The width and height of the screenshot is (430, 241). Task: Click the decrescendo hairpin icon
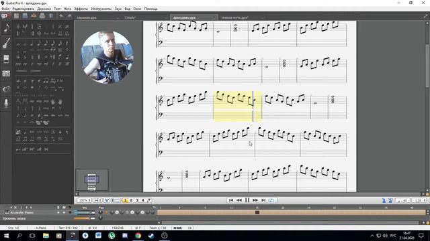[36, 71]
